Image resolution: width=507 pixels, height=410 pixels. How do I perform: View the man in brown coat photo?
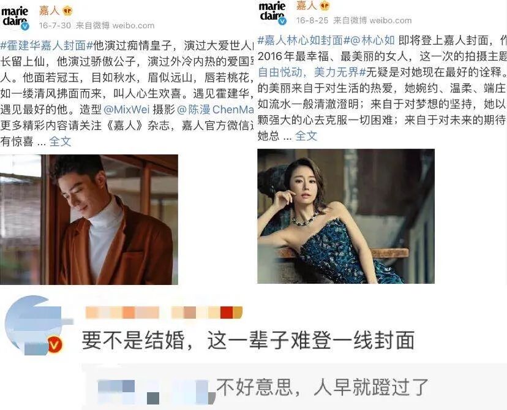[x=89, y=220]
